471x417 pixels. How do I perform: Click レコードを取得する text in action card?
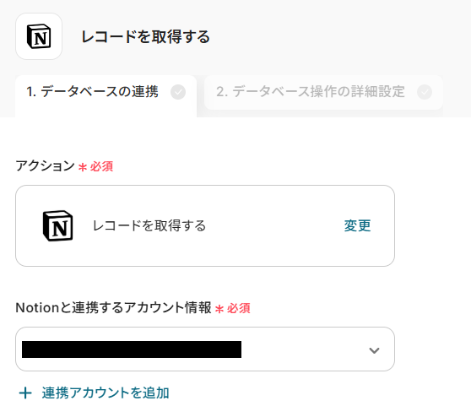(x=149, y=225)
